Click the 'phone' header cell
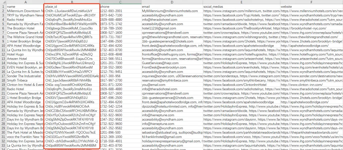The height and width of the screenshot is (150, 343). pos(120,7)
